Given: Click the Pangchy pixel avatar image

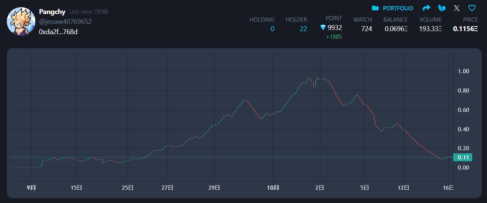Looking at the screenshot, I should pyautogui.click(x=21, y=21).
